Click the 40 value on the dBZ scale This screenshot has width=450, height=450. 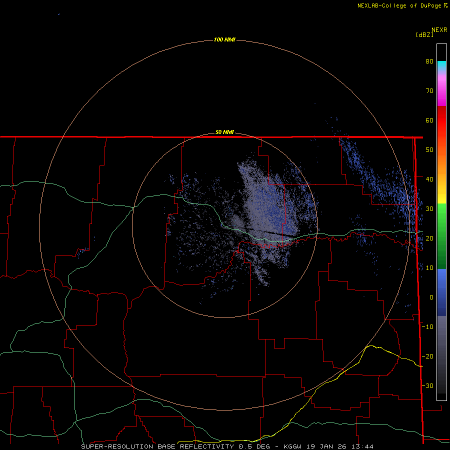429,179
